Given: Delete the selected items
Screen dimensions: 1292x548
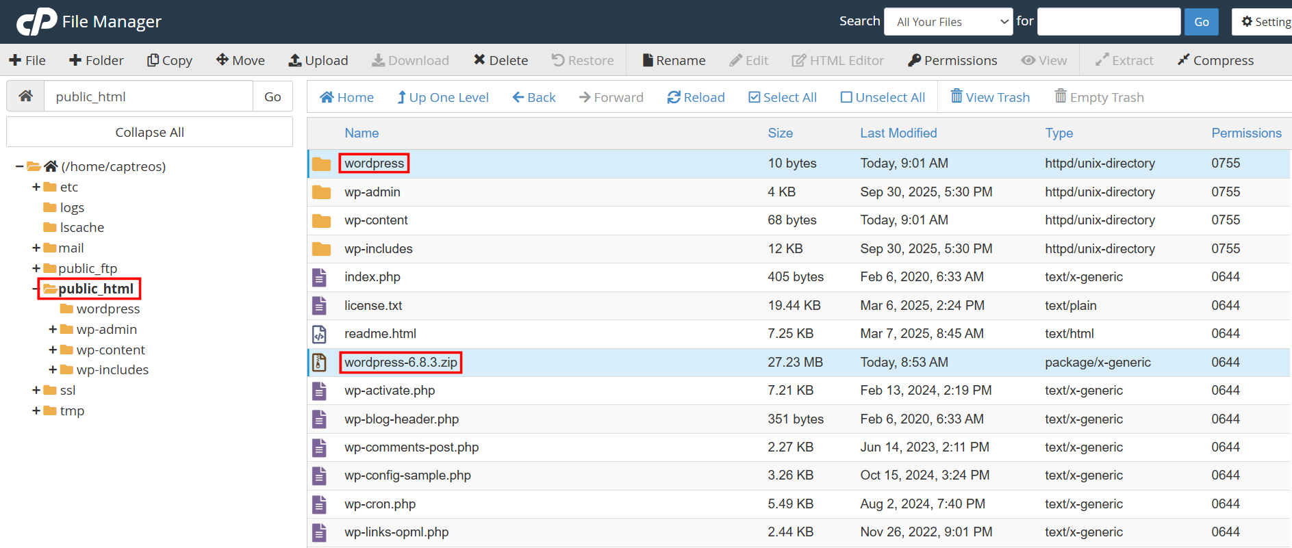Looking at the screenshot, I should [501, 60].
